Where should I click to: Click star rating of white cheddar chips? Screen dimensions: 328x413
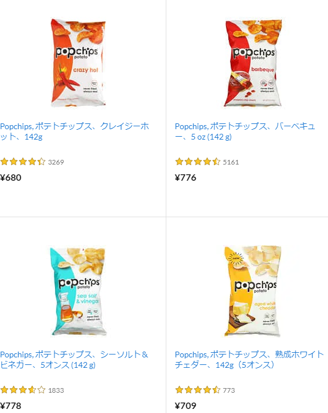198,390
